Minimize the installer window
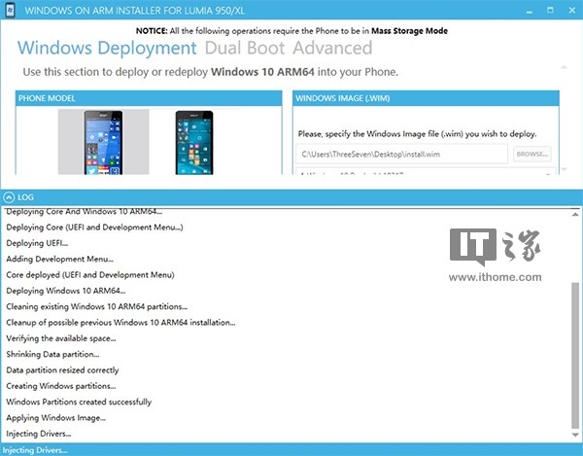Viewport: 583px width, 456px height. (530, 11)
